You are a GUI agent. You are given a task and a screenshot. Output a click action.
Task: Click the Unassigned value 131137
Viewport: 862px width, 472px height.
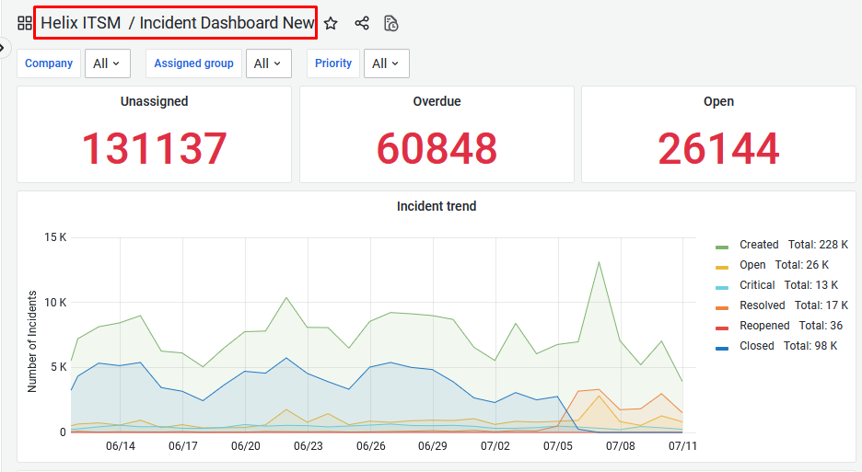[154, 148]
